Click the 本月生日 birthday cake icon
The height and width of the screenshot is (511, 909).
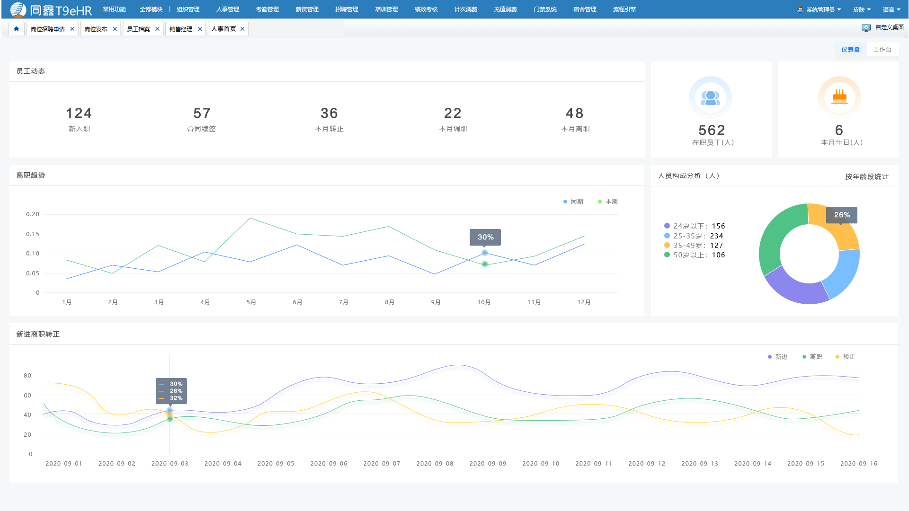(x=839, y=97)
